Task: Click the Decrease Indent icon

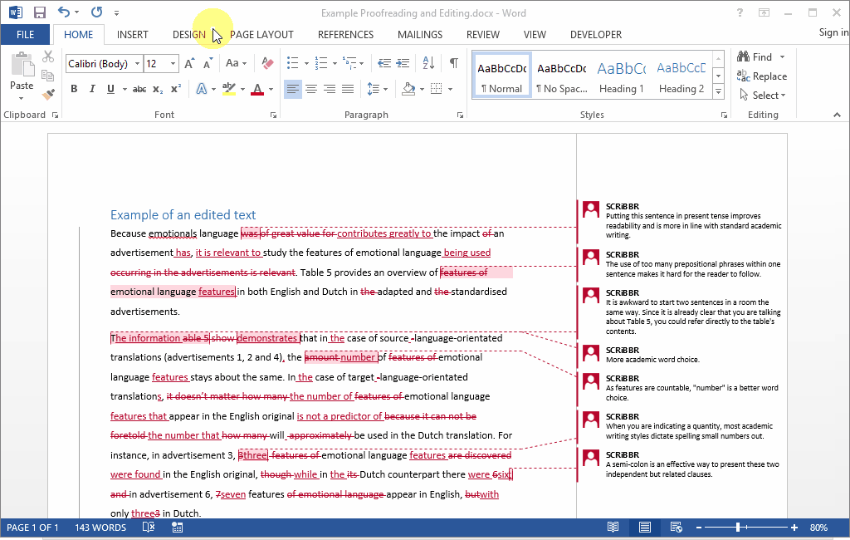Action: pyautogui.click(x=383, y=63)
